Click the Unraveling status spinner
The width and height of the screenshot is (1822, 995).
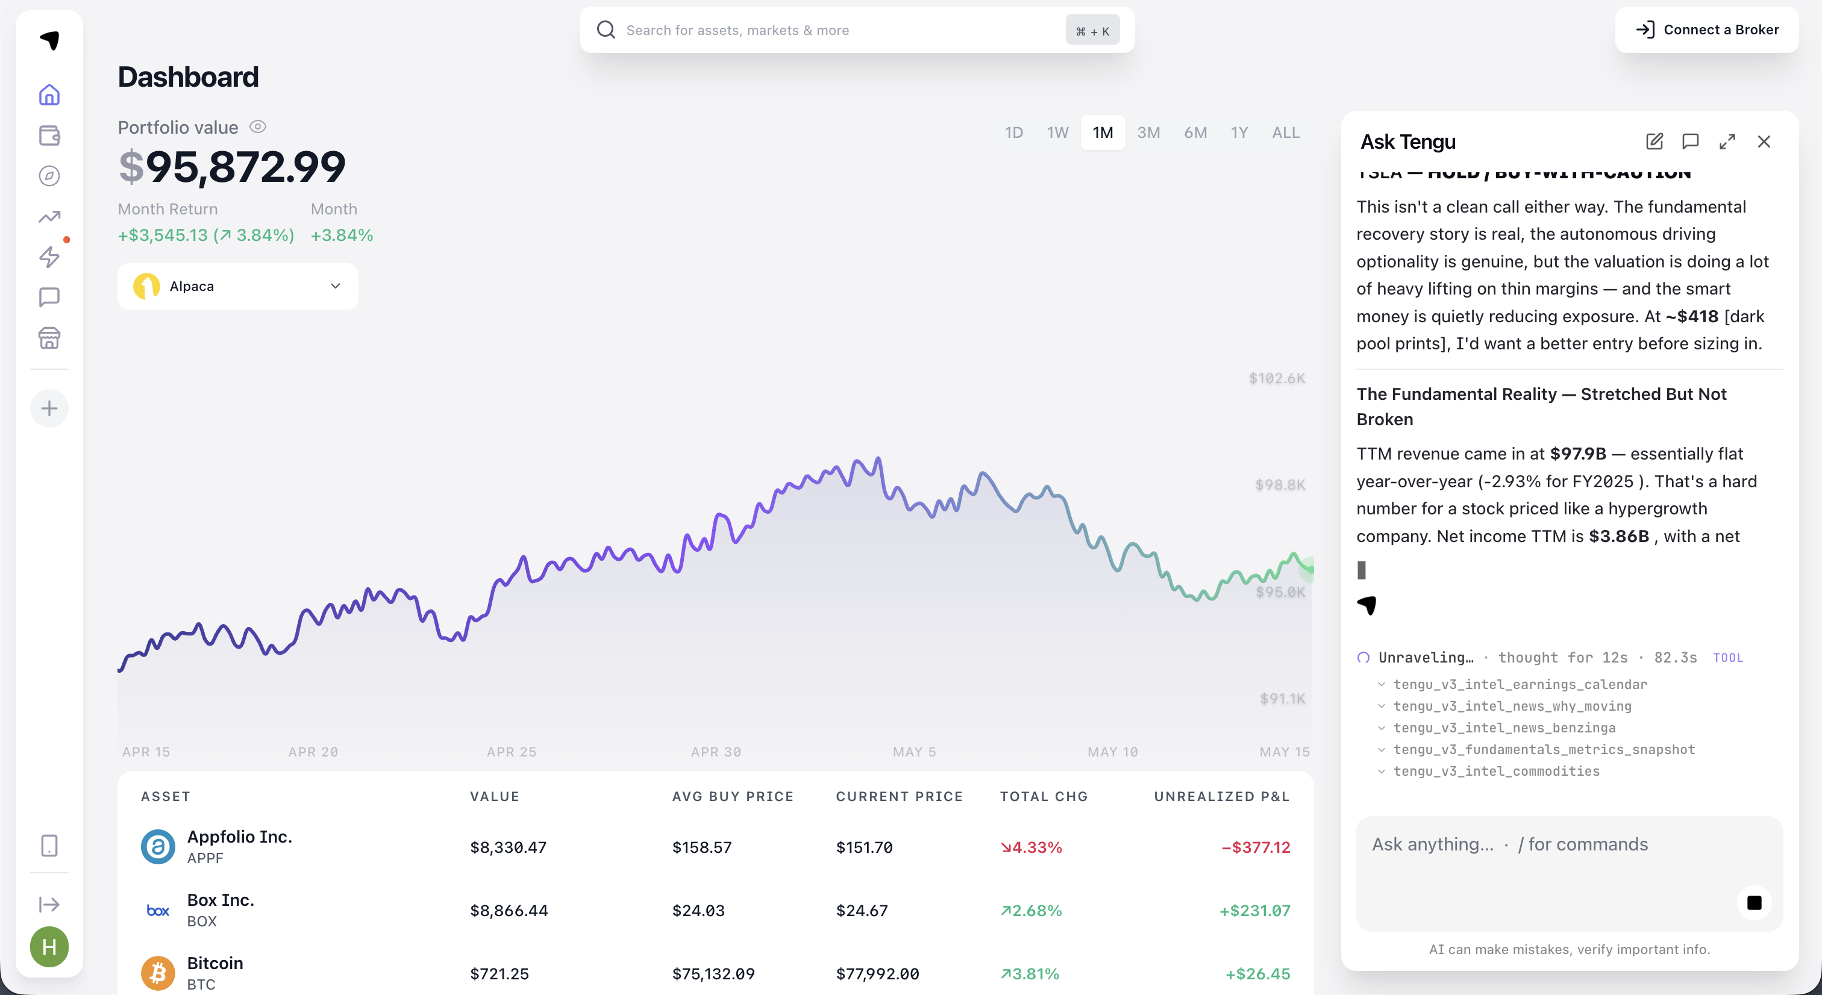click(1363, 658)
